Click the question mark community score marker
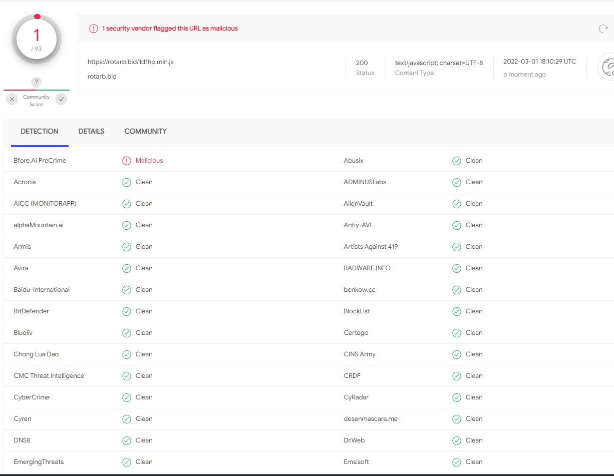This screenshot has height=476, width=614. [36, 82]
